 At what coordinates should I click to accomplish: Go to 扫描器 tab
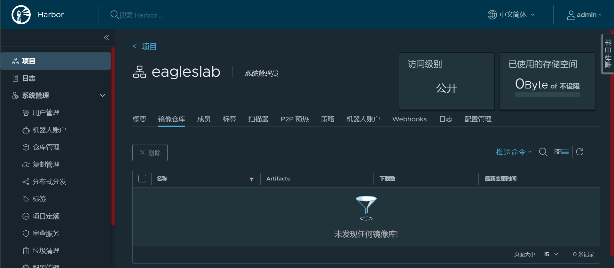pos(259,119)
